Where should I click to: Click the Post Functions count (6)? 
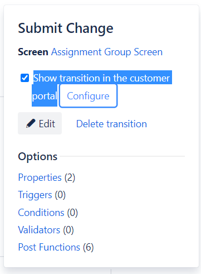point(89,247)
